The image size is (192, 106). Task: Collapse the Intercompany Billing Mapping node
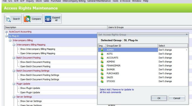14,45
